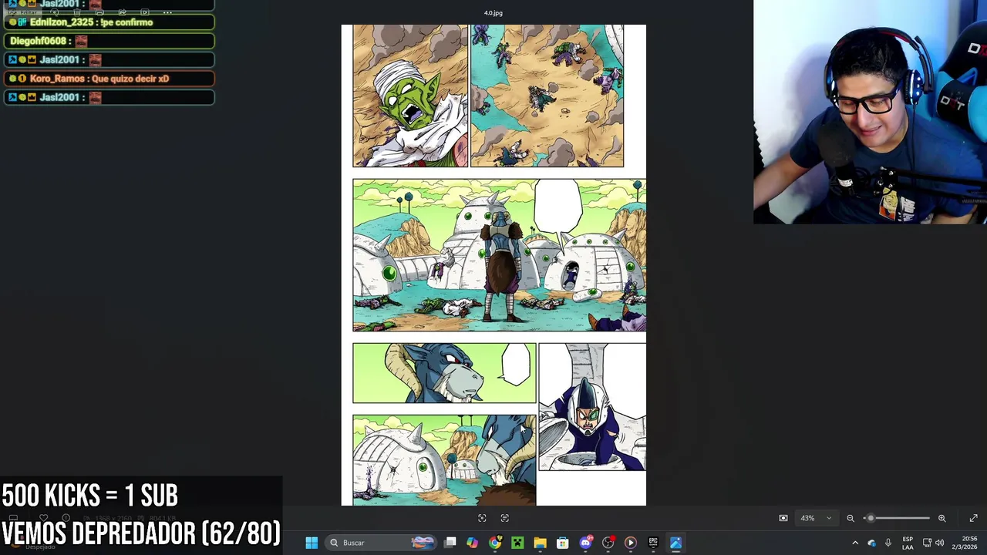Start slideshow from Photos toolbar
Screen dimensions: 987x555
pyautogui.click(x=145, y=12)
